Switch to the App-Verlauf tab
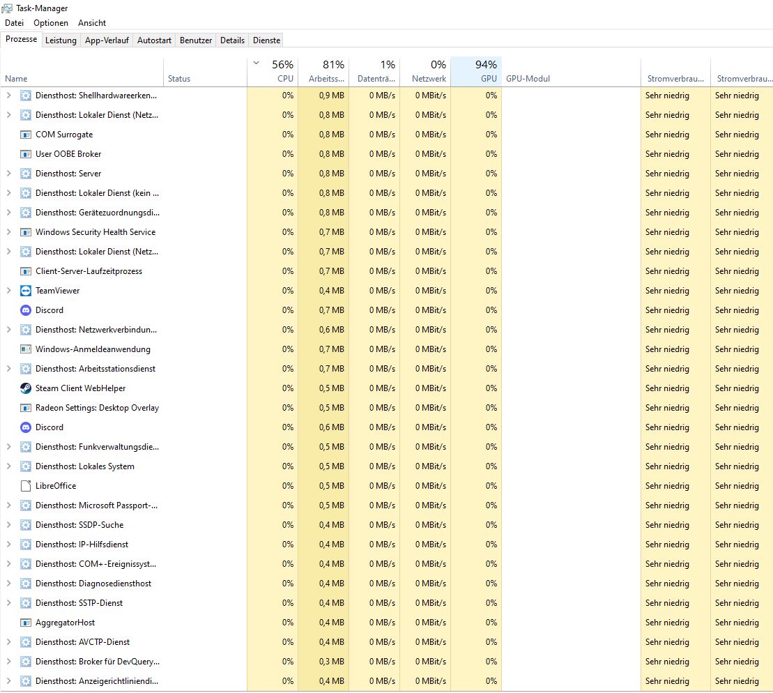Viewport: 773px width, 693px height. (107, 40)
